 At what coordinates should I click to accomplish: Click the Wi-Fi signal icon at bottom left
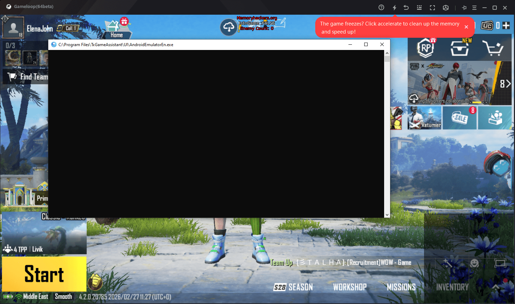tap(19, 297)
